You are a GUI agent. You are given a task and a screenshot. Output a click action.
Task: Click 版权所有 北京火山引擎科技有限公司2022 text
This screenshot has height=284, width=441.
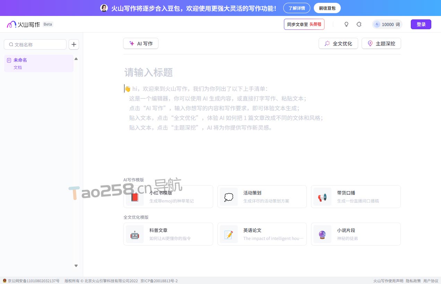[101, 281]
